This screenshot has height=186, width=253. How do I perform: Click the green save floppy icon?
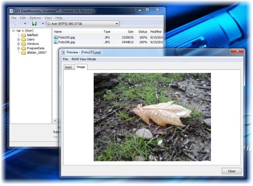(x=34, y=23)
